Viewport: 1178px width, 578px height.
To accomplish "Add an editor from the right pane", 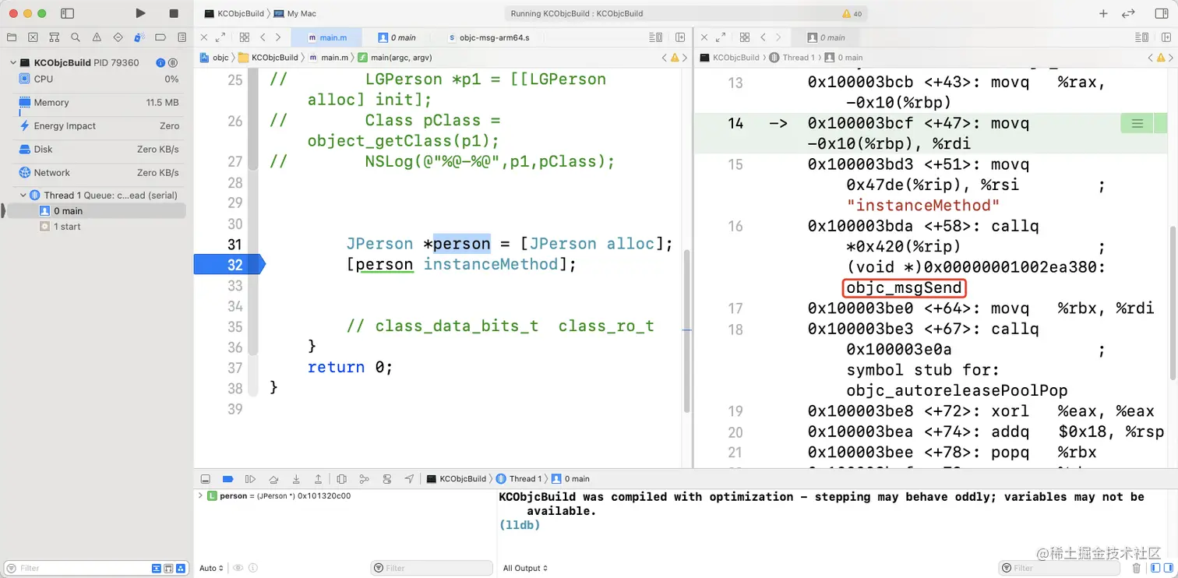I will 1166,37.
